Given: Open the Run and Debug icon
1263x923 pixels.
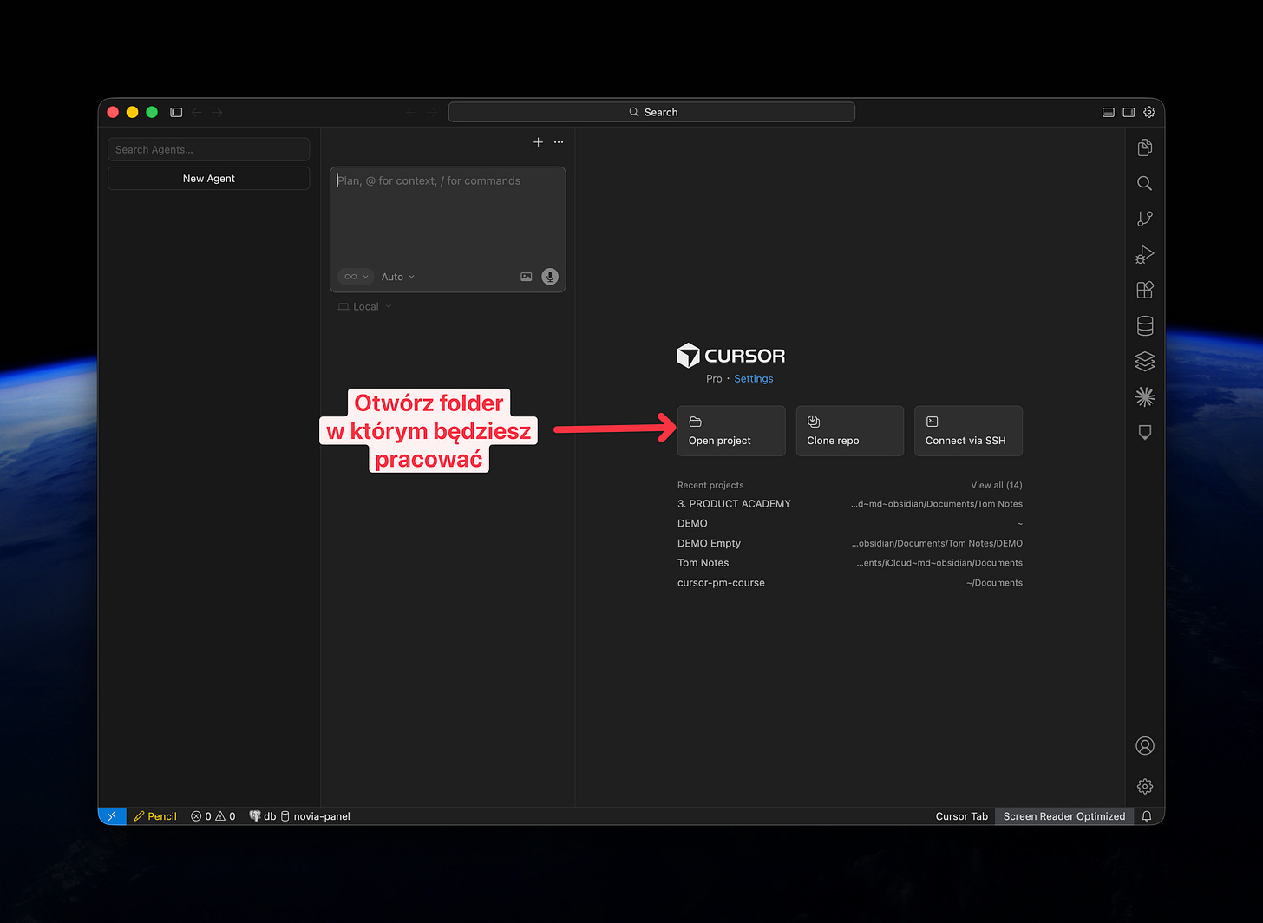Looking at the screenshot, I should (x=1145, y=254).
